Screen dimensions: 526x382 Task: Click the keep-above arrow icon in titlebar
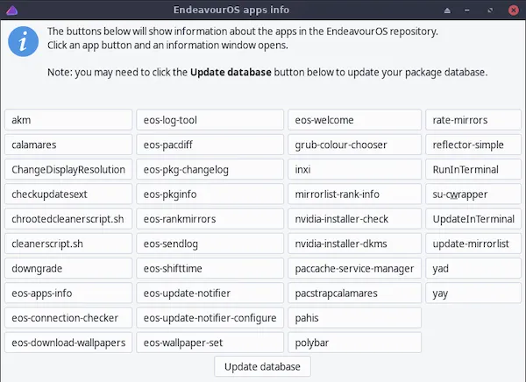pyautogui.click(x=447, y=11)
